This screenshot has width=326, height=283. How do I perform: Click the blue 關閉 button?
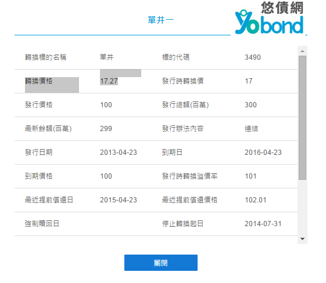(x=161, y=263)
